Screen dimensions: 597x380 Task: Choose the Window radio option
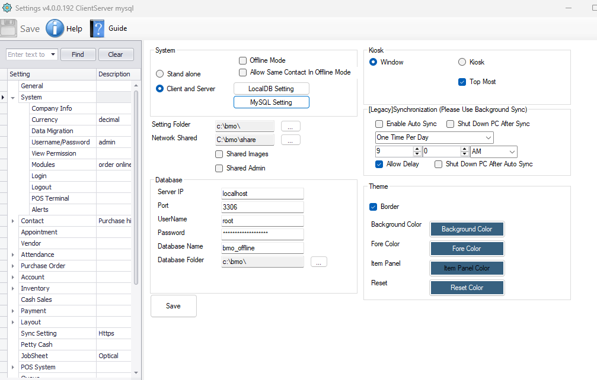[x=373, y=62]
